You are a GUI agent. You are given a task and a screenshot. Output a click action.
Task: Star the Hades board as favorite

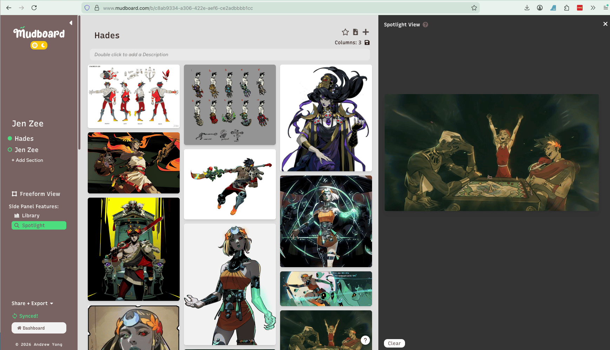(x=345, y=32)
